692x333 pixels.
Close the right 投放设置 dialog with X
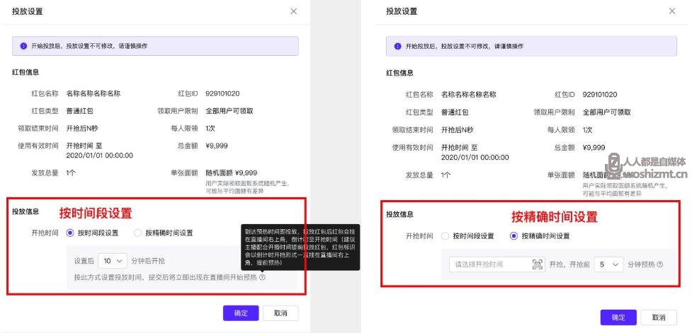click(672, 11)
